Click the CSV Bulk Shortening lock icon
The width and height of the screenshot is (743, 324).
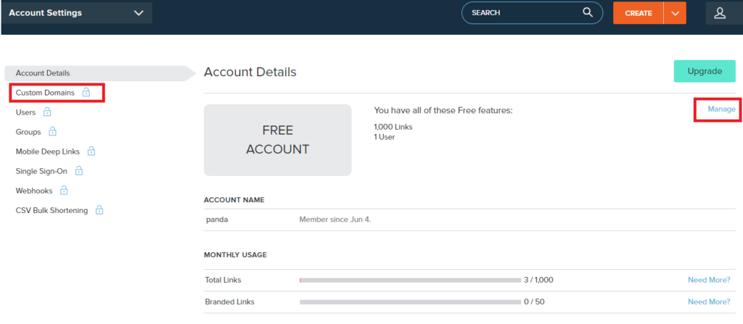99,210
